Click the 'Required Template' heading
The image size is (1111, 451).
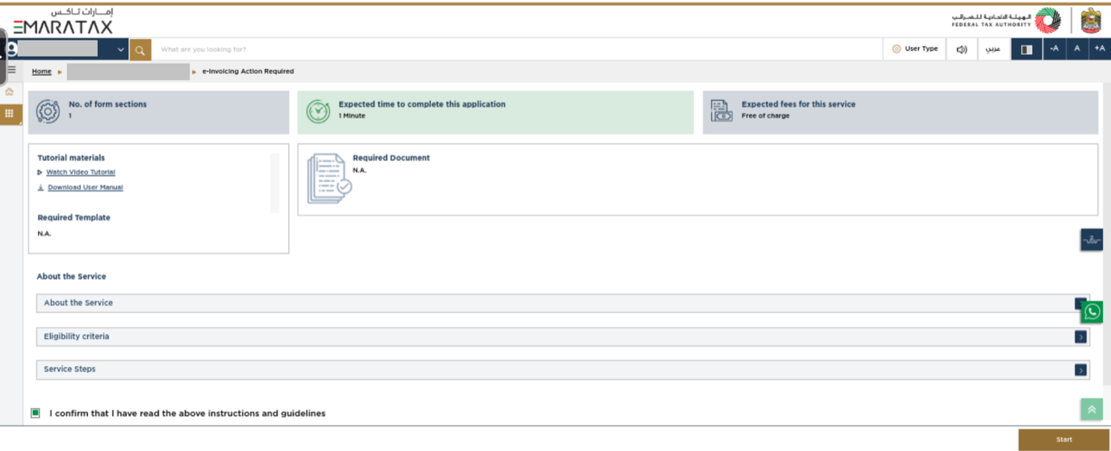[x=74, y=218]
